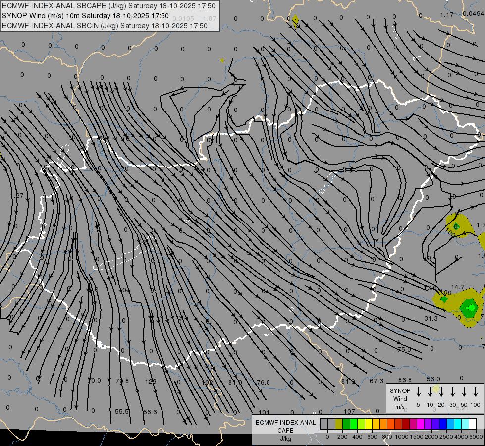Click the '55.5' CAPE value on map
This screenshot has width=485, height=446.
coord(122,412)
